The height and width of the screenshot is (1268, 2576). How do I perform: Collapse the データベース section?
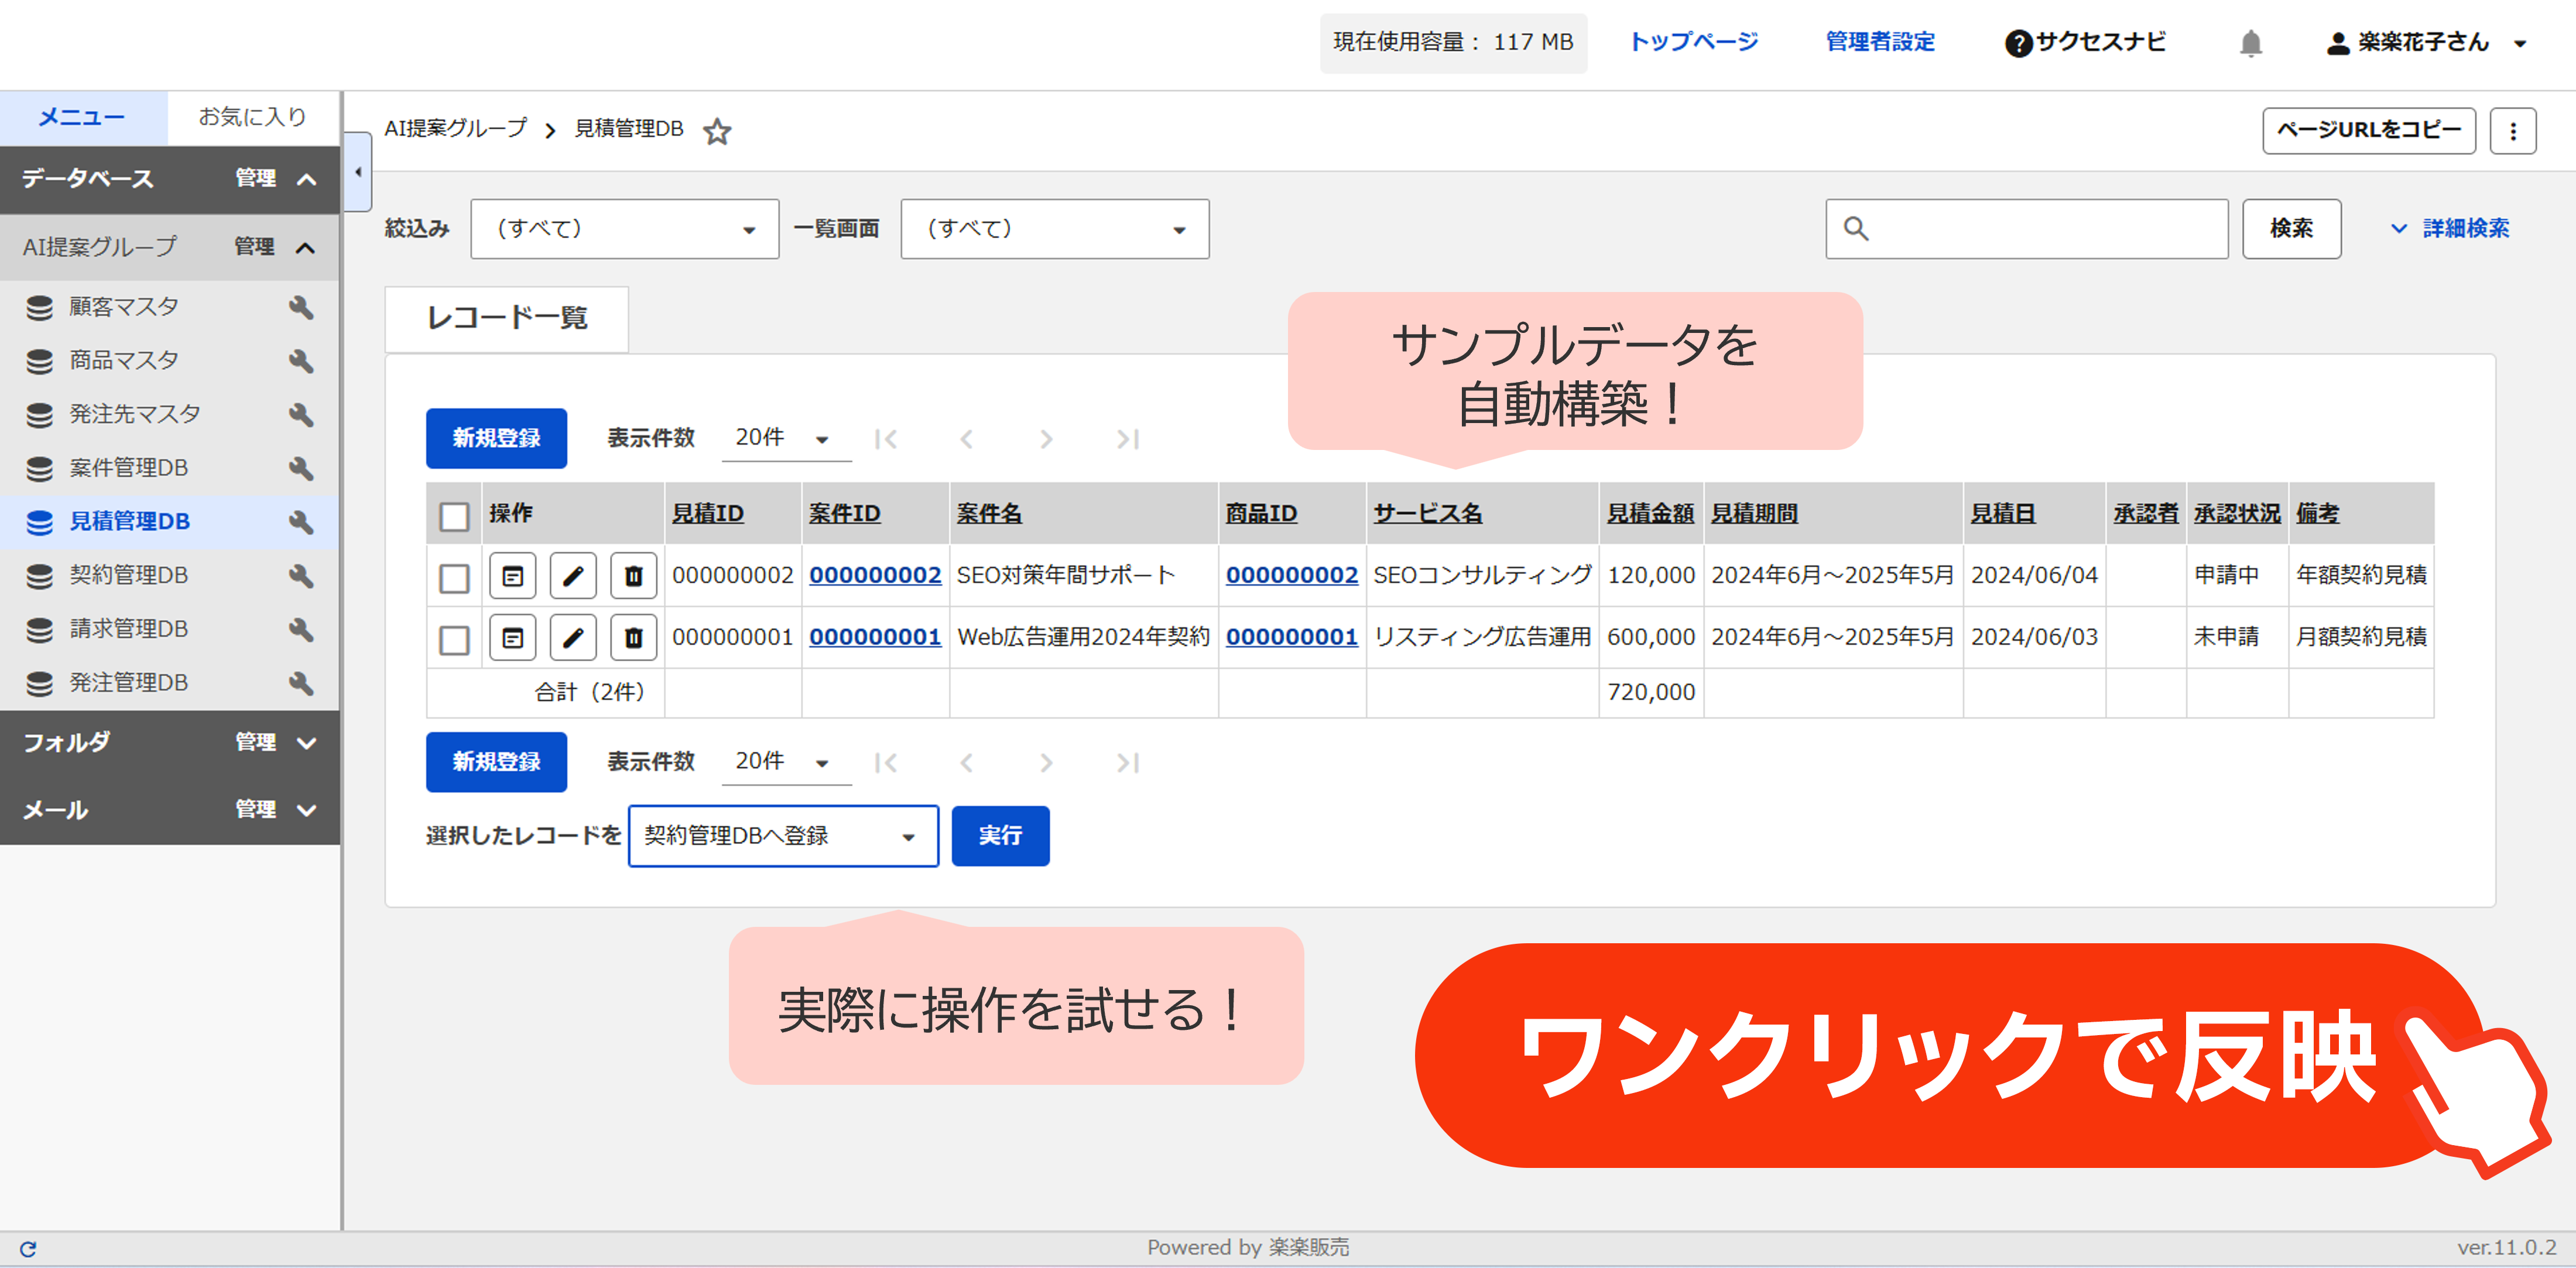[x=307, y=180]
